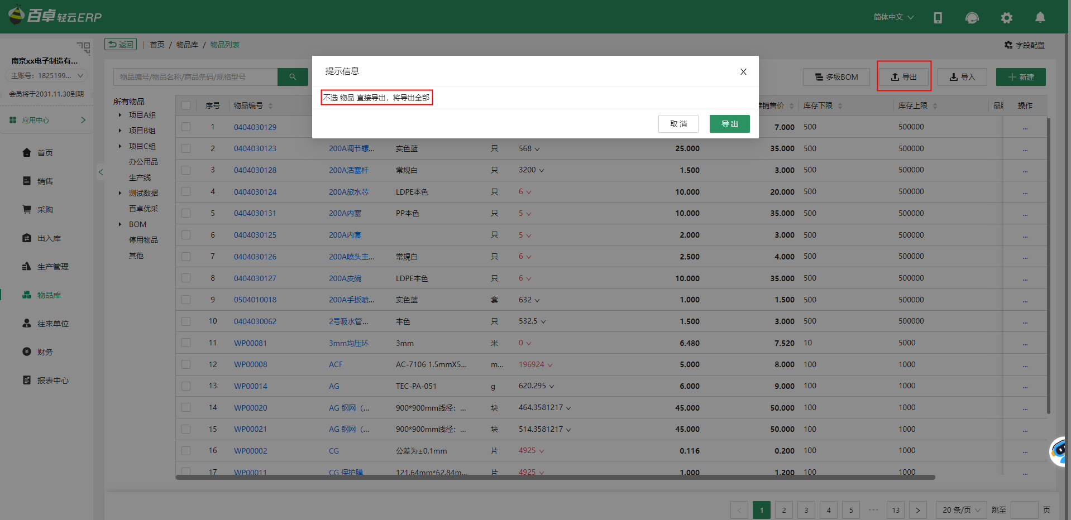The image size is (1071, 520).
Task: Open row actions for item 0404030123
Action: pyautogui.click(x=1025, y=149)
